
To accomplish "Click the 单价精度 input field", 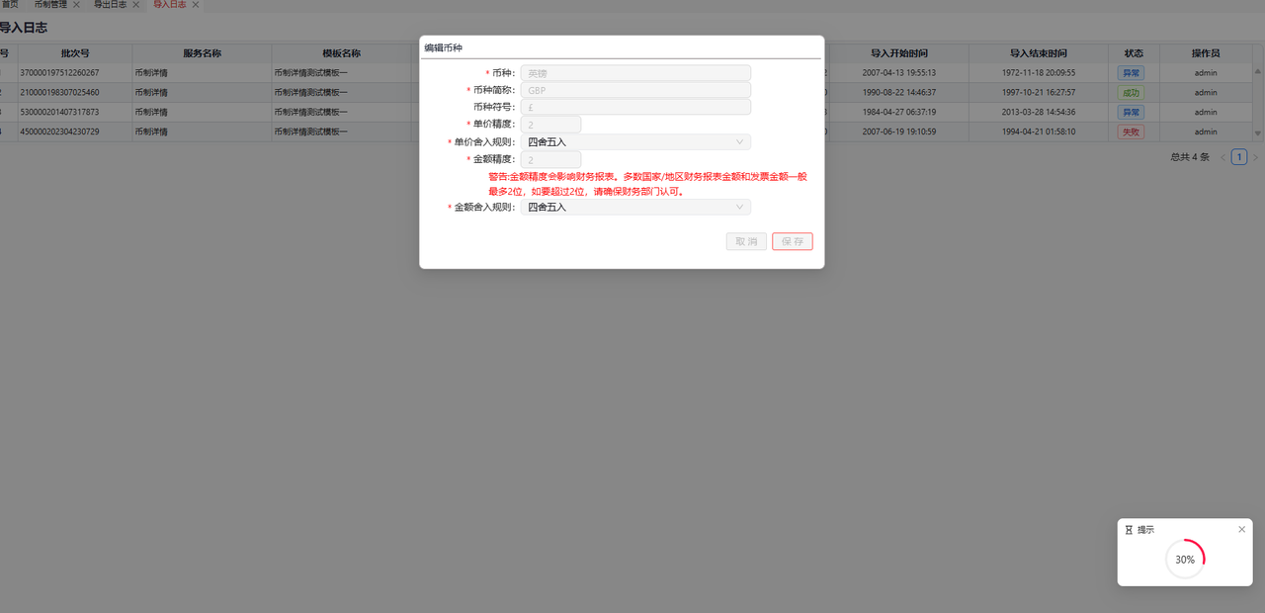I will click(x=550, y=125).
